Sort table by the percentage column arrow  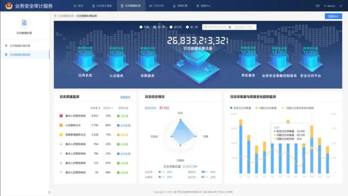[x=112, y=108]
